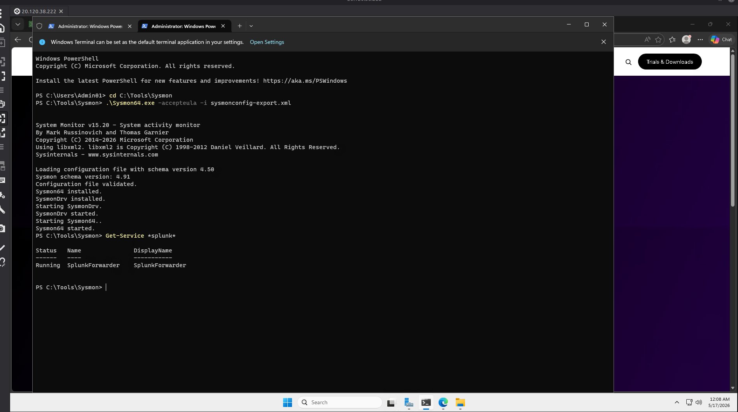Click the keyboard icon in left sidebar
The height and width of the screenshot is (412, 738).
tap(2, 180)
